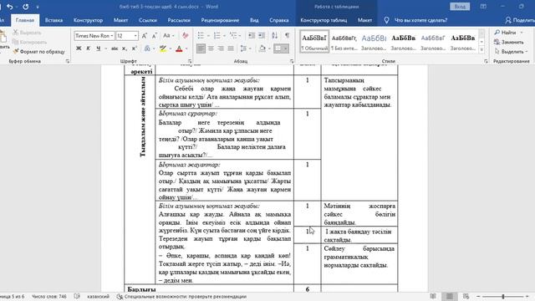Expand the styles gallery More arrow

[481, 50]
